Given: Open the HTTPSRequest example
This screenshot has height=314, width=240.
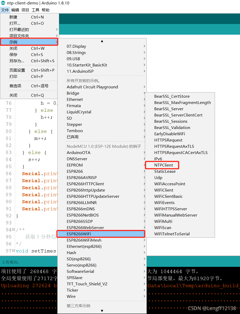Looking at the screenshot, I should pos(180,140).
